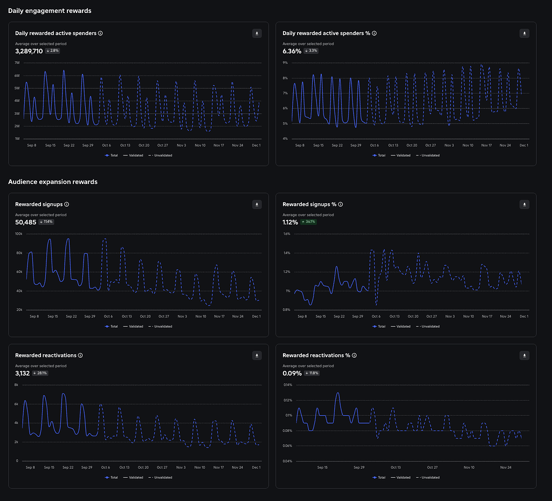
Task: Open info icon beside Daily rewarded active spenders
Action: pos(100,33)
